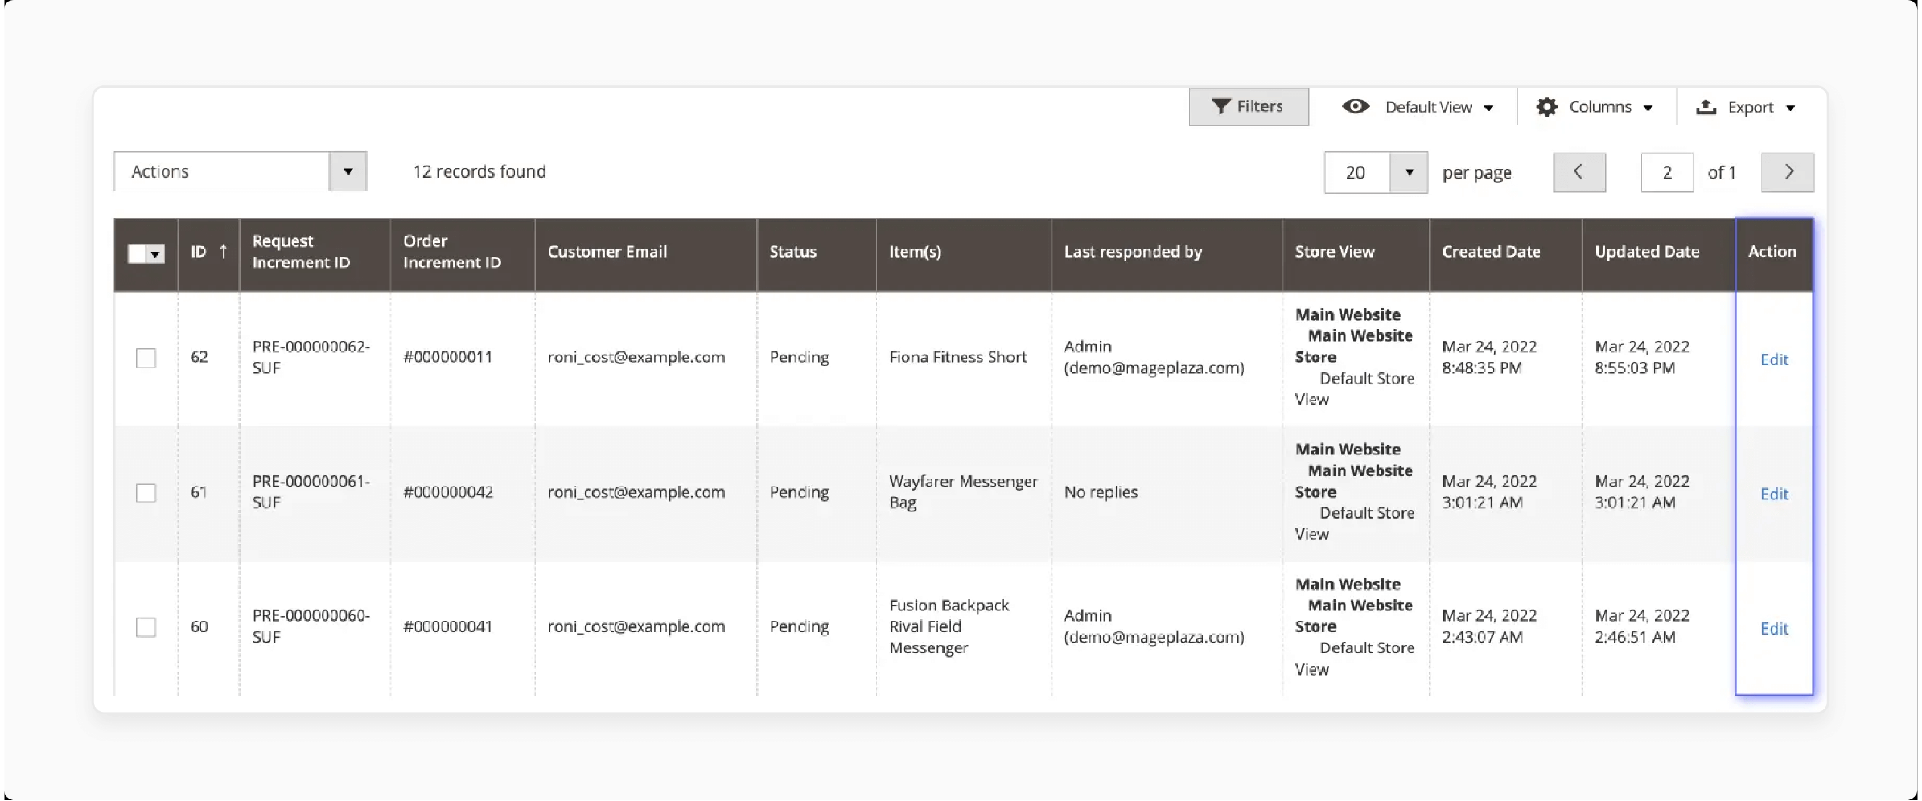1922x801 pixels.
Task: Click customer email in row 62
Action: coord(636,357)
